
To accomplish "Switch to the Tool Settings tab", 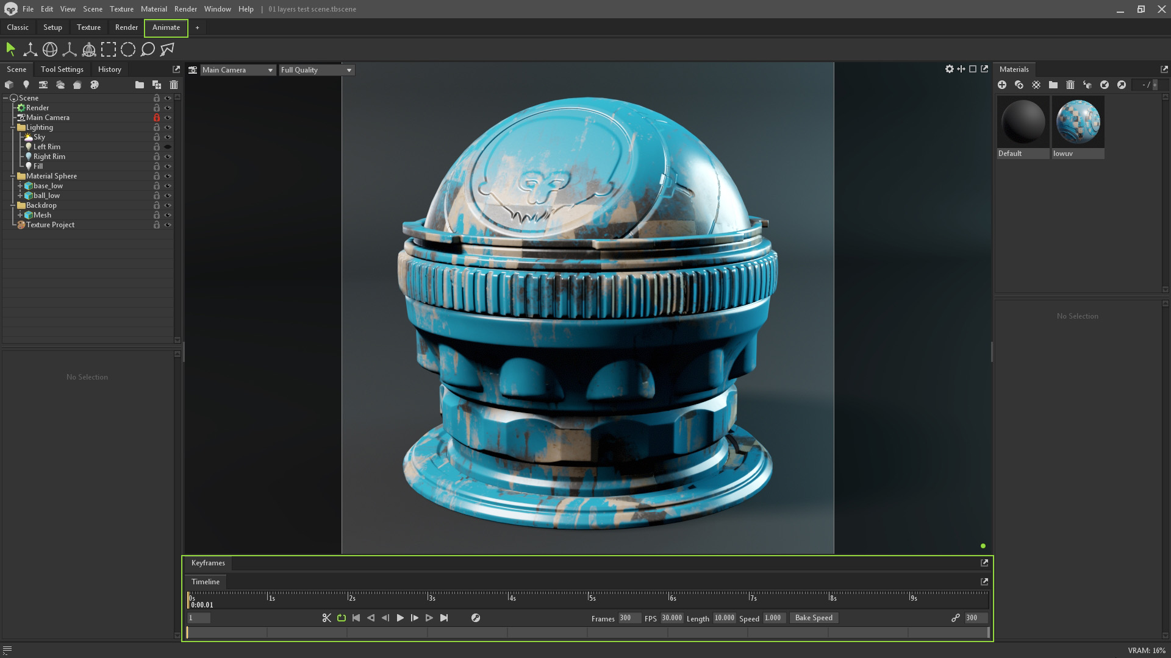I will pos(62,69).
